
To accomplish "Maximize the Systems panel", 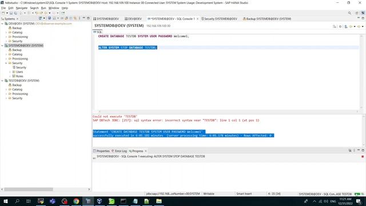I will click(x=88, y=18).
